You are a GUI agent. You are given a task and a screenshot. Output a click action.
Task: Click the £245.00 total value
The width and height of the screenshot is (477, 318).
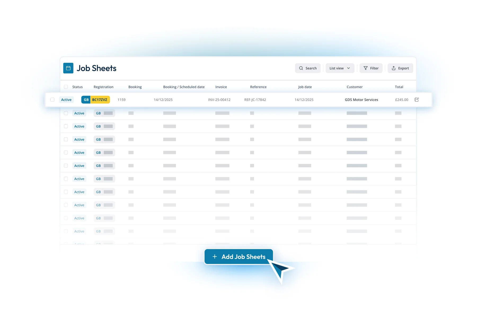402,100
